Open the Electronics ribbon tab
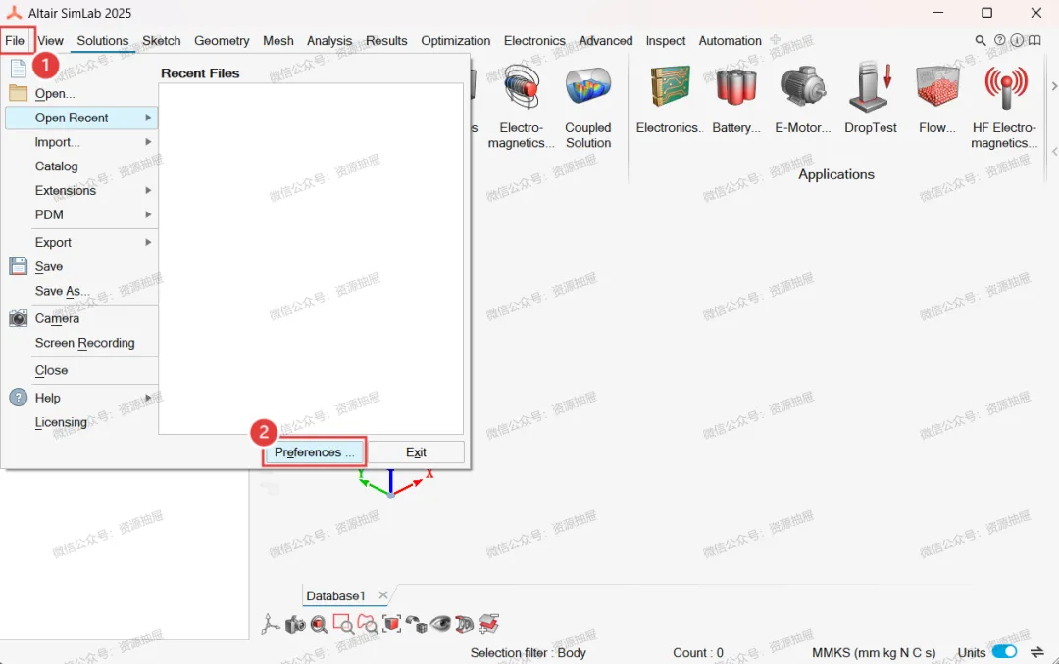The width and height of the screenshot is (1059, 664). [x=534, y=40]
